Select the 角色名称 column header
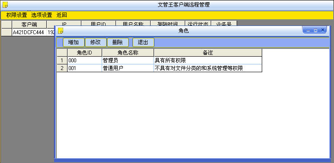This screenshot has height=163, width=334. coord(128,53)
